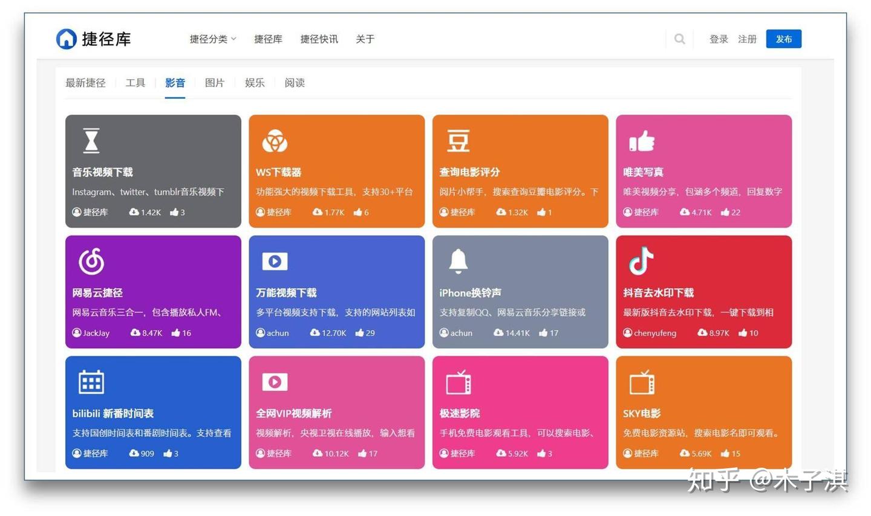Open the SKY电影 title link
This screenshot has width=871, height=516.
tap(642, 413)
